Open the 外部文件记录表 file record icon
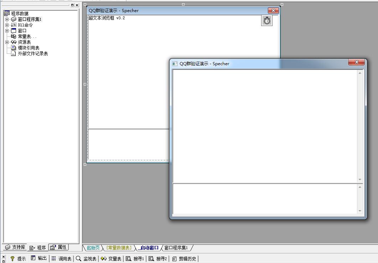The image size is (378, 263). [x=14, y=53]
